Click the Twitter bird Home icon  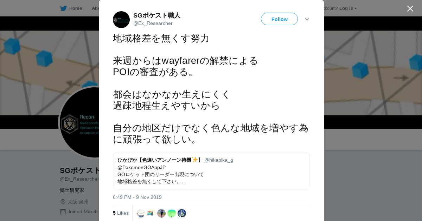[63, 8]
